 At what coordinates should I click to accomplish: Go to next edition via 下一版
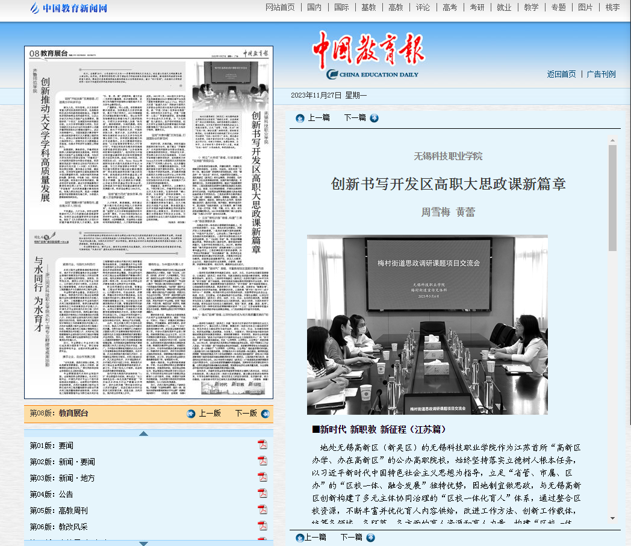click(x=246, y=413)
